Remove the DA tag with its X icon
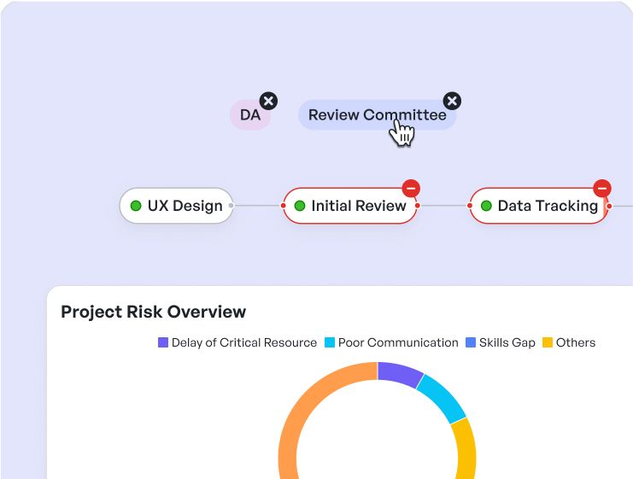The image size is (633, 479). [x=268, y=101]
